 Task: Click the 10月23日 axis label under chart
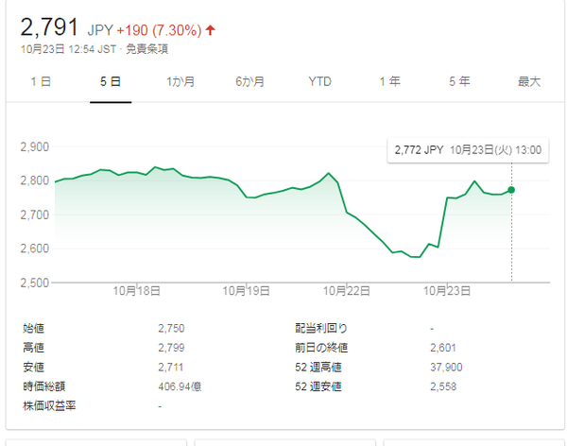tap(447, 291)
